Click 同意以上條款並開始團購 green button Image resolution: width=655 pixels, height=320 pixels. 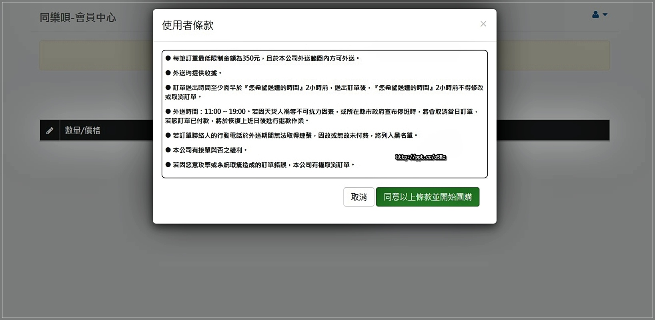[x=427, y=197]
